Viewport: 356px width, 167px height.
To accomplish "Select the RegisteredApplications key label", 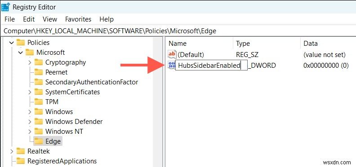I will (62, 161).
